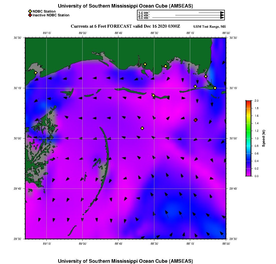Click the yellow NDBC Station legend diamond
This screenshot has height=264, width=276.
30,11
